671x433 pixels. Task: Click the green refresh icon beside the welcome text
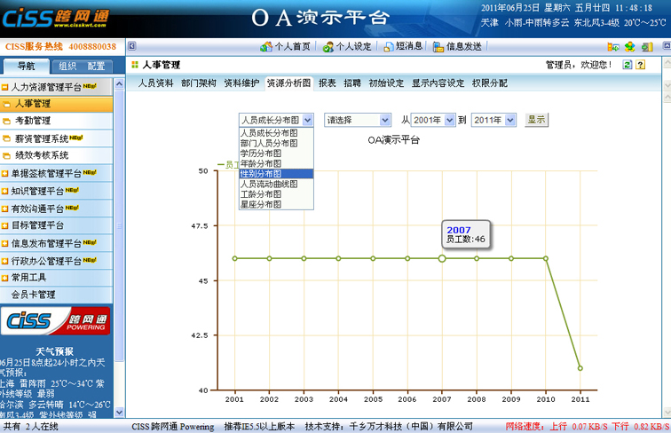[628, 65]
